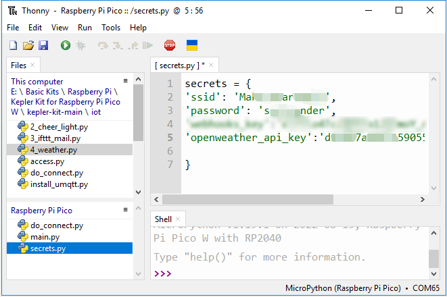Screen dimensions: 447x297
Task: Click the Shell prompt input line
Action: coord(291,273)
